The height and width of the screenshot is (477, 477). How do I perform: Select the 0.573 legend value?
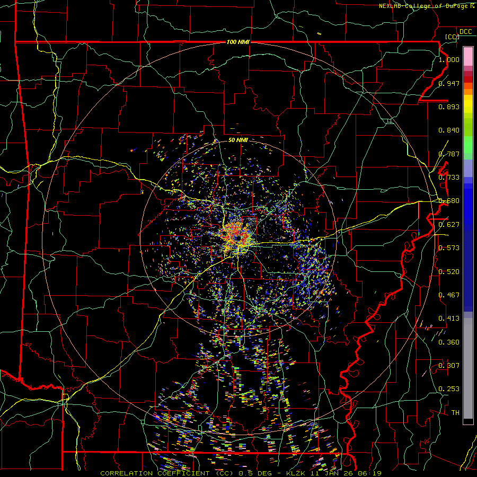(x=449, y=248)
